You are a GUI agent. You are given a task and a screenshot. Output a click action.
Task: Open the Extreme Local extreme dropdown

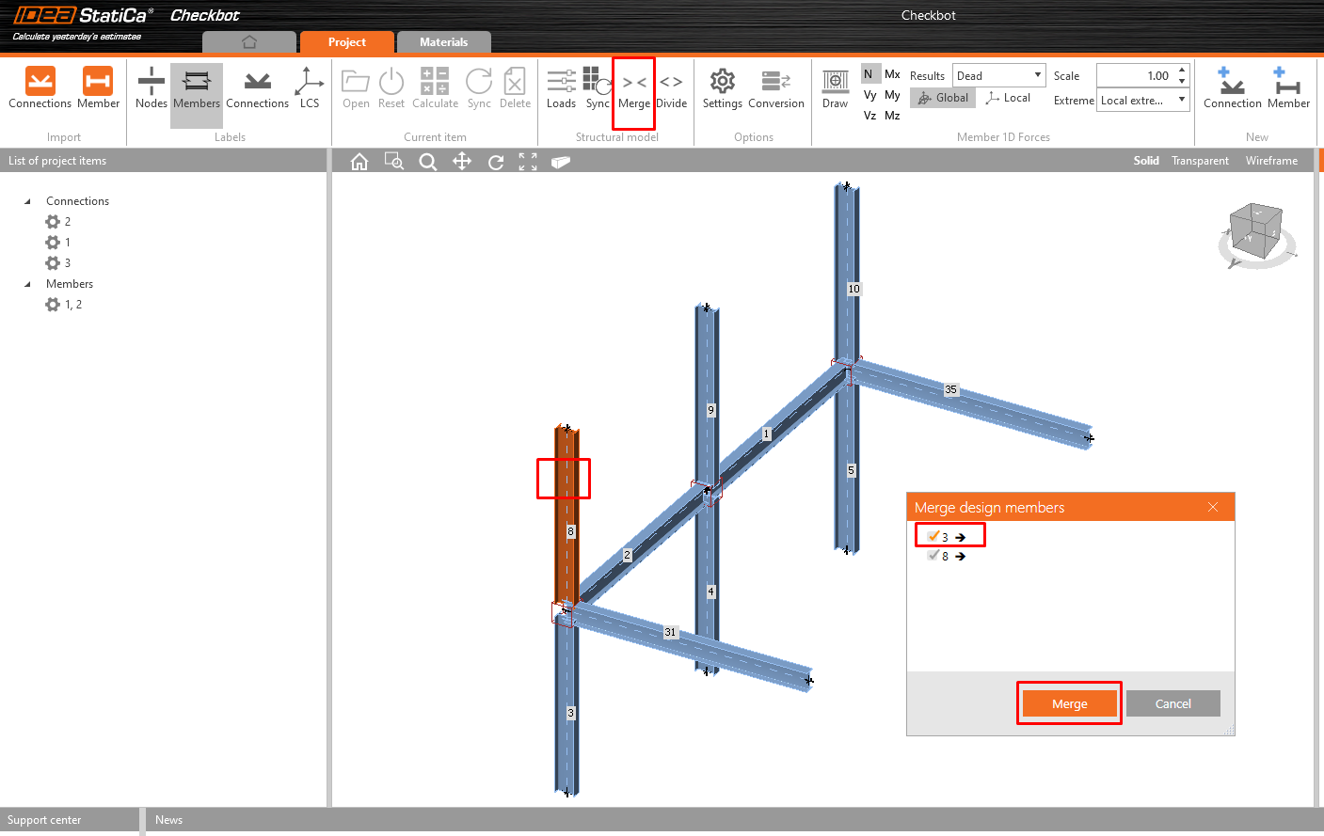1142,101
